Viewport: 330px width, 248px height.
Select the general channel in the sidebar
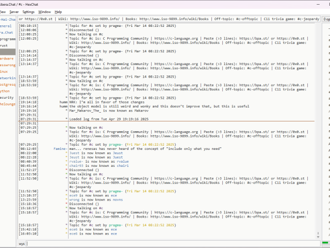(6, 26)
